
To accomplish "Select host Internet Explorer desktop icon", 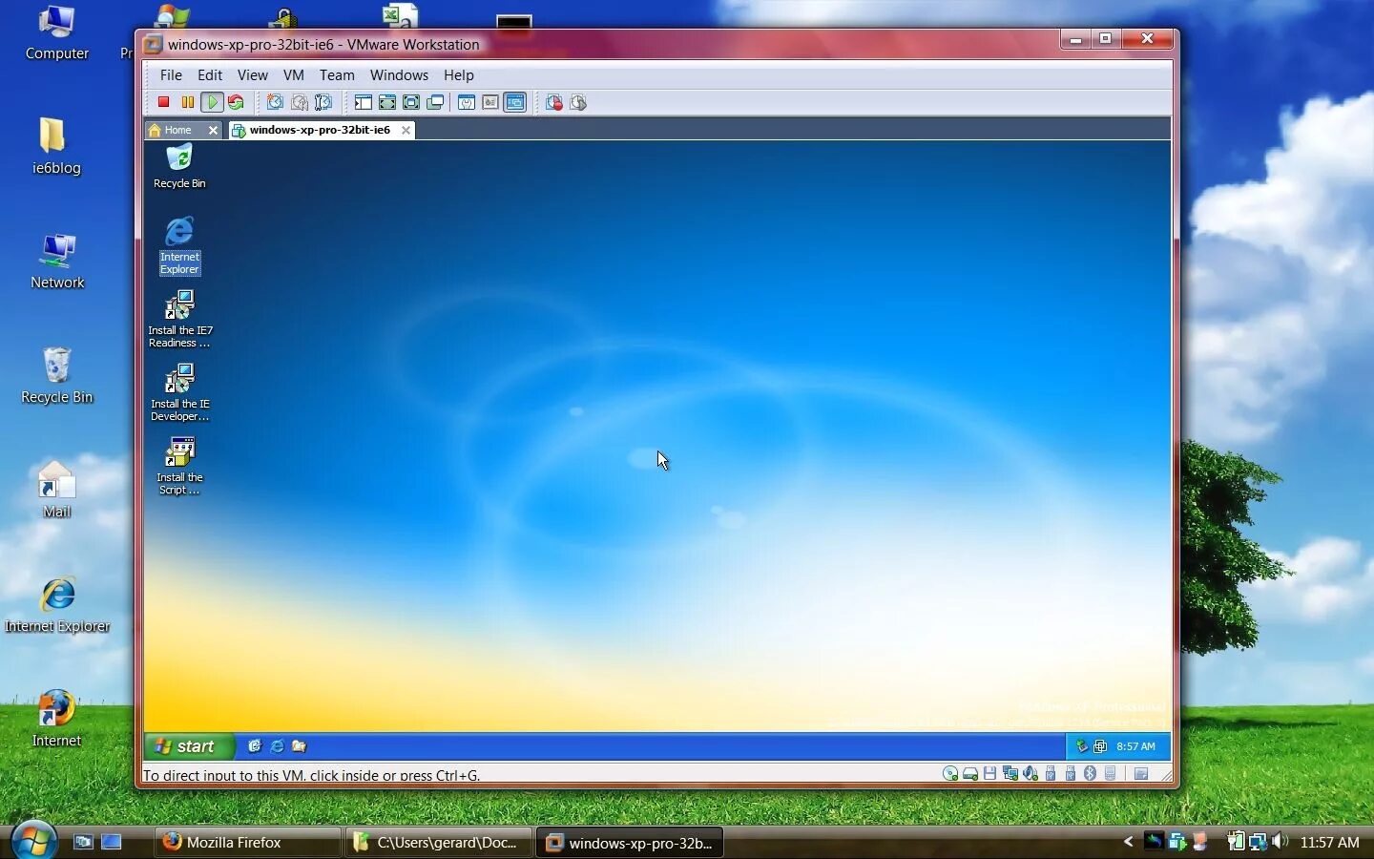I will tap(57, 605).
